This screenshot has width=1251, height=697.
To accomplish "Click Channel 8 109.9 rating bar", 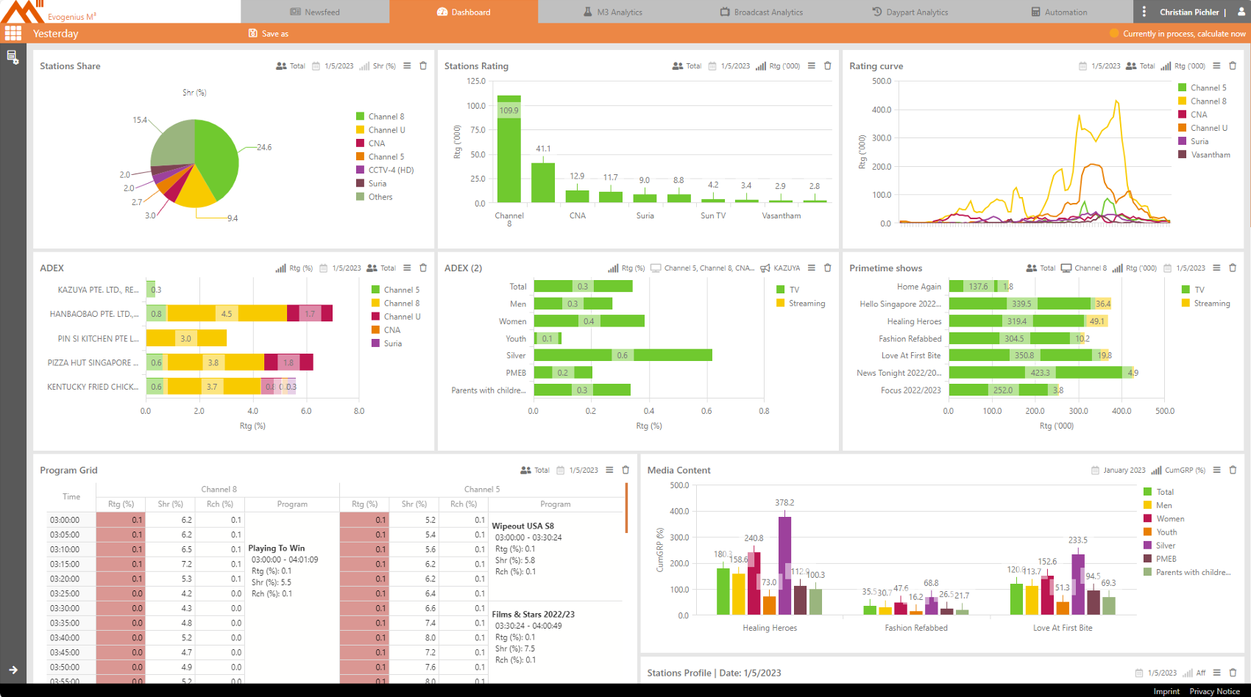I will coord(509,149).
